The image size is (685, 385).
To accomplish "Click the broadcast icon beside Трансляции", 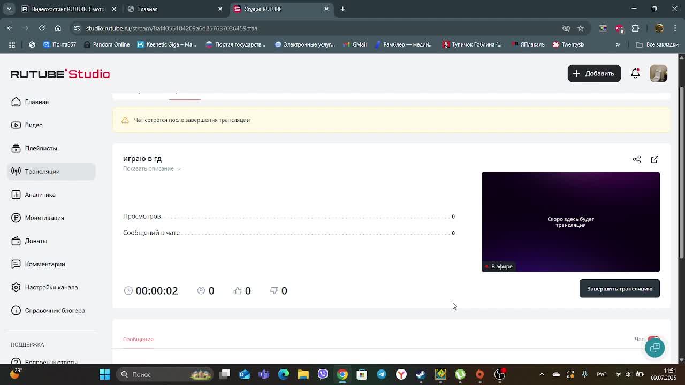I will tap(16, 171).
